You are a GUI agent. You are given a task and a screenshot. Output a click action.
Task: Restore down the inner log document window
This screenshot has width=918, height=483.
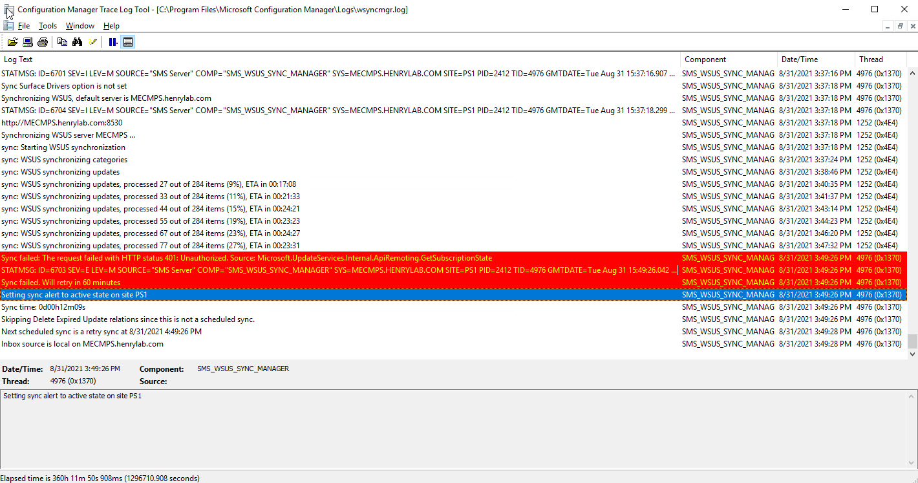click(x=900, y=26)
